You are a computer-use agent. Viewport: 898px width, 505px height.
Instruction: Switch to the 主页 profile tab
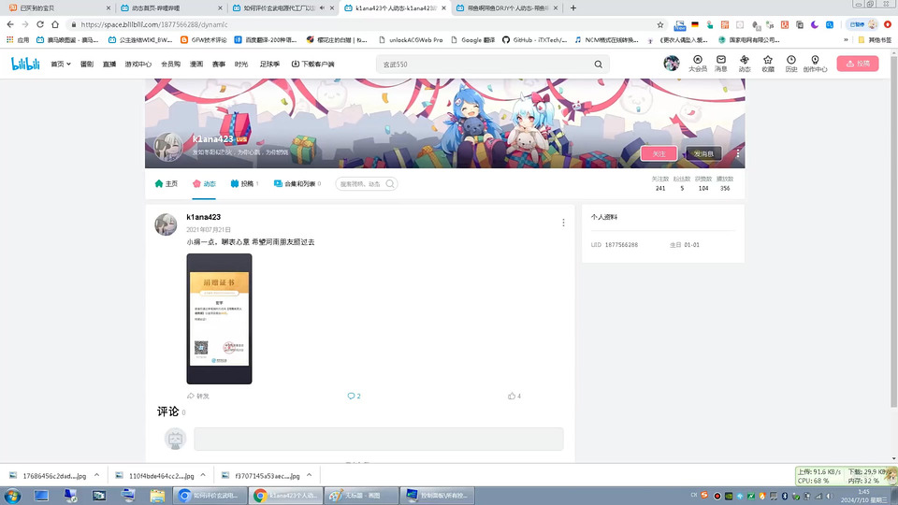pyautogui.click(x=167, y=184)
